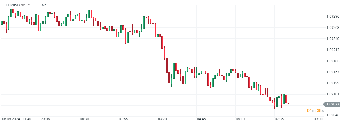Select the current price tag 1.09077
The height and width of the screenshot is (124, 344).
click(x=333, y=104)
